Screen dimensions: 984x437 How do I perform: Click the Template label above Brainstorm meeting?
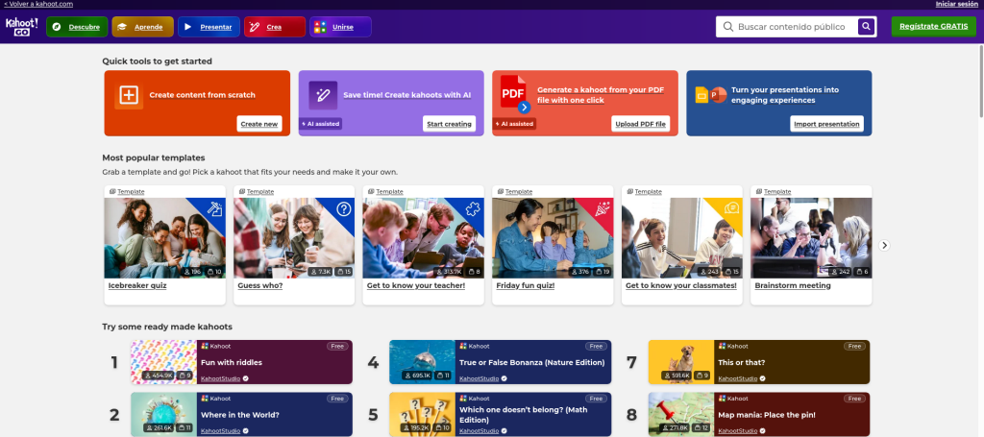coord(776,191)
